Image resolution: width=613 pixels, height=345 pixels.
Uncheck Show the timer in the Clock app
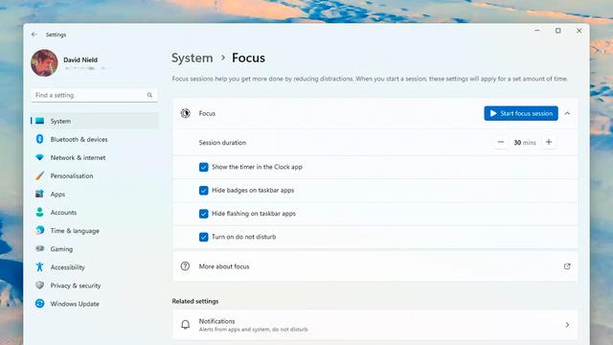click(204, 167)
